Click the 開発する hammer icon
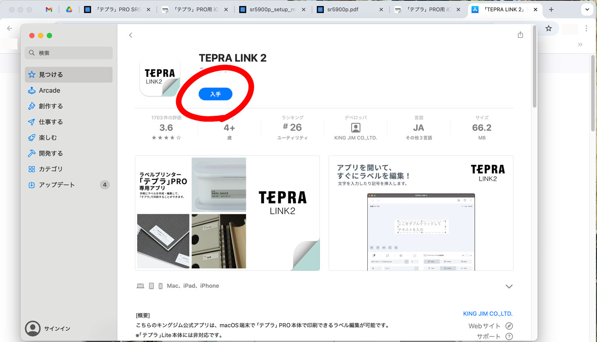The image size is (597, 342). (32, 154)
